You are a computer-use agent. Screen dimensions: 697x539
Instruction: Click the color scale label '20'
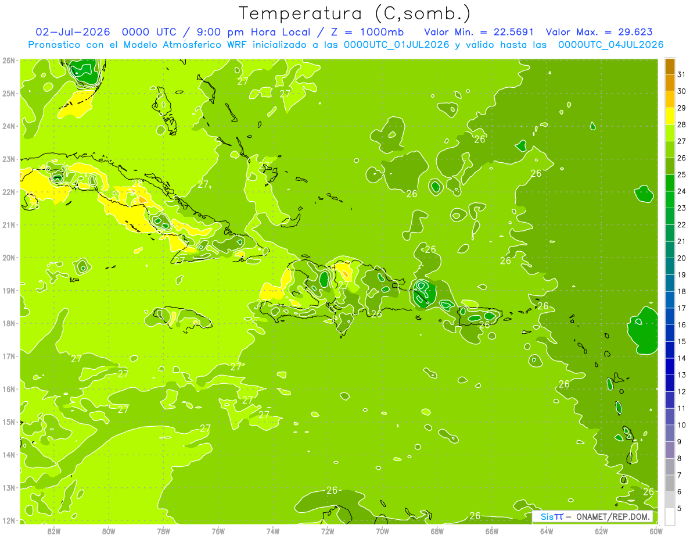[682, 258]
